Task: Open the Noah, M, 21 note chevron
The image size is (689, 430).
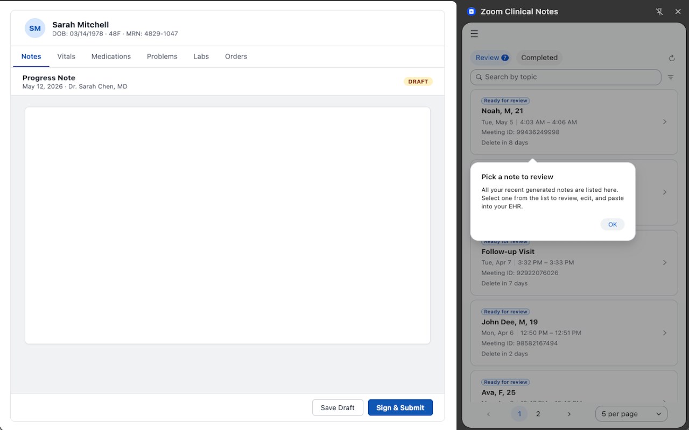Action: tap(665, 122)
